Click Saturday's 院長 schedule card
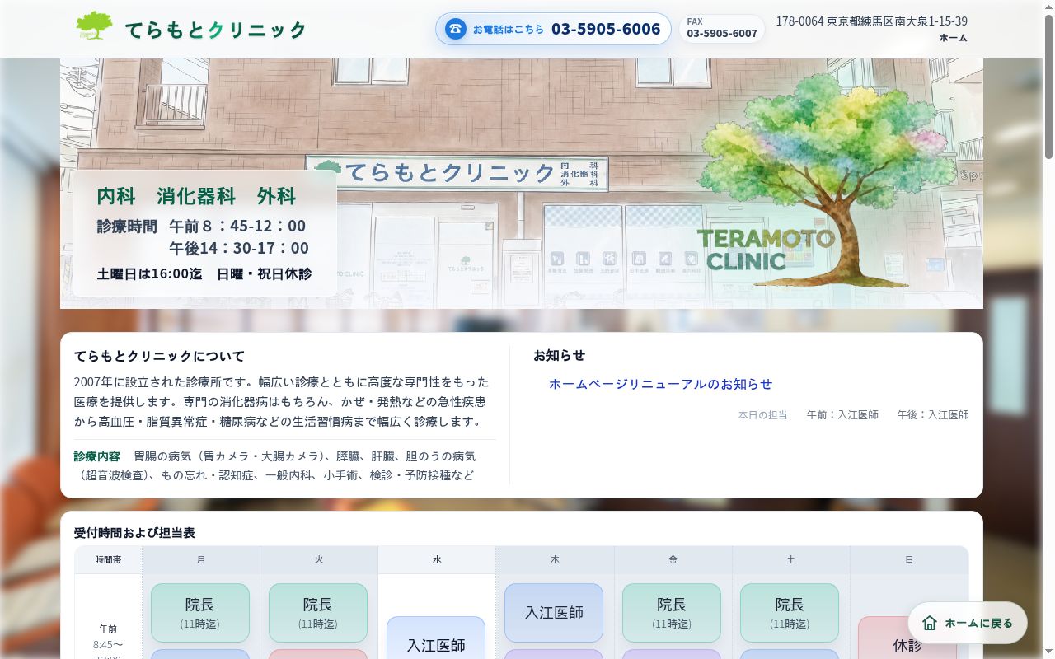 [x=790, y=613]
